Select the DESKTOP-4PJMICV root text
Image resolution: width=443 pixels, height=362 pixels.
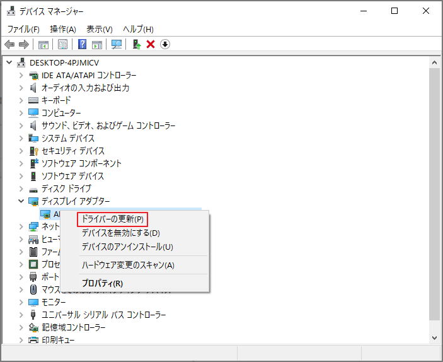tap(64, 63)
